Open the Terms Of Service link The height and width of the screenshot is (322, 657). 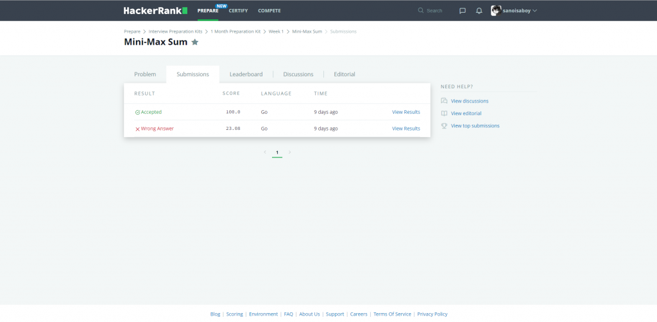point(392,314)
